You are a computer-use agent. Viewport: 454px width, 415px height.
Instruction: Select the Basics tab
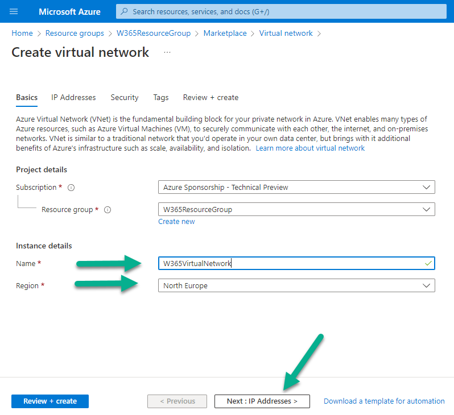click(x=27, y=98)
